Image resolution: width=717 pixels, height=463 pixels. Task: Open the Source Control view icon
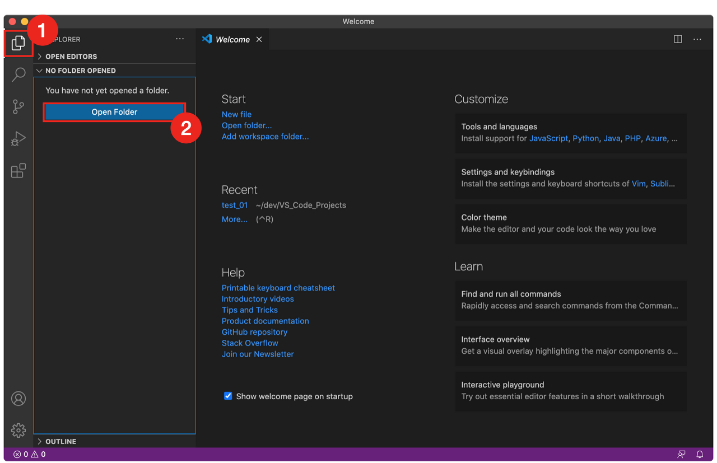coord(18,106)
